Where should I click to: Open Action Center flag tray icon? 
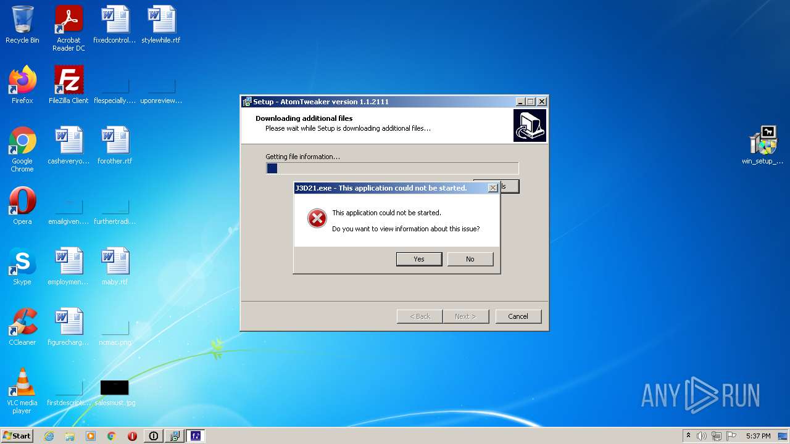731,436
